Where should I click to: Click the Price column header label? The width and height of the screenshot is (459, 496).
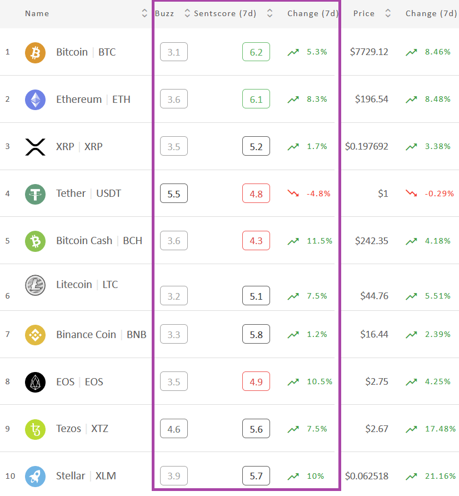pos(364,13)
